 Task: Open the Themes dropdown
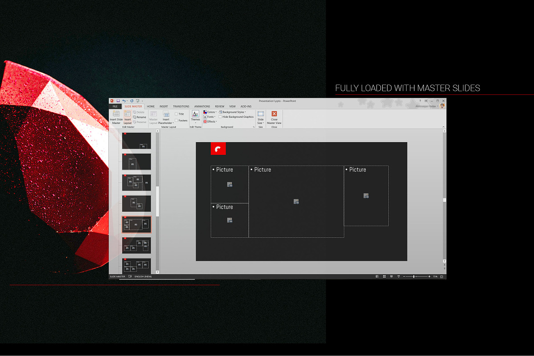point(195,117)
